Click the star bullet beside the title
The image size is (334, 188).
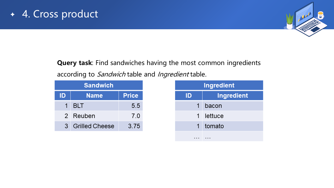click(x=13, y=14)
